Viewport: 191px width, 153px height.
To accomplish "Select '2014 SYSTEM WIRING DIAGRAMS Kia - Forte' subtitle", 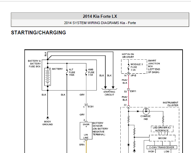I will 100,23.
